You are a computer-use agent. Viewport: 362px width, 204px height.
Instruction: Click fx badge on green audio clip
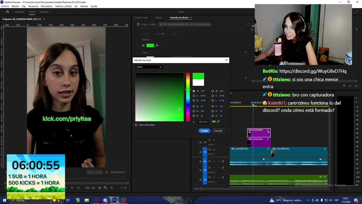click(325, 177)
